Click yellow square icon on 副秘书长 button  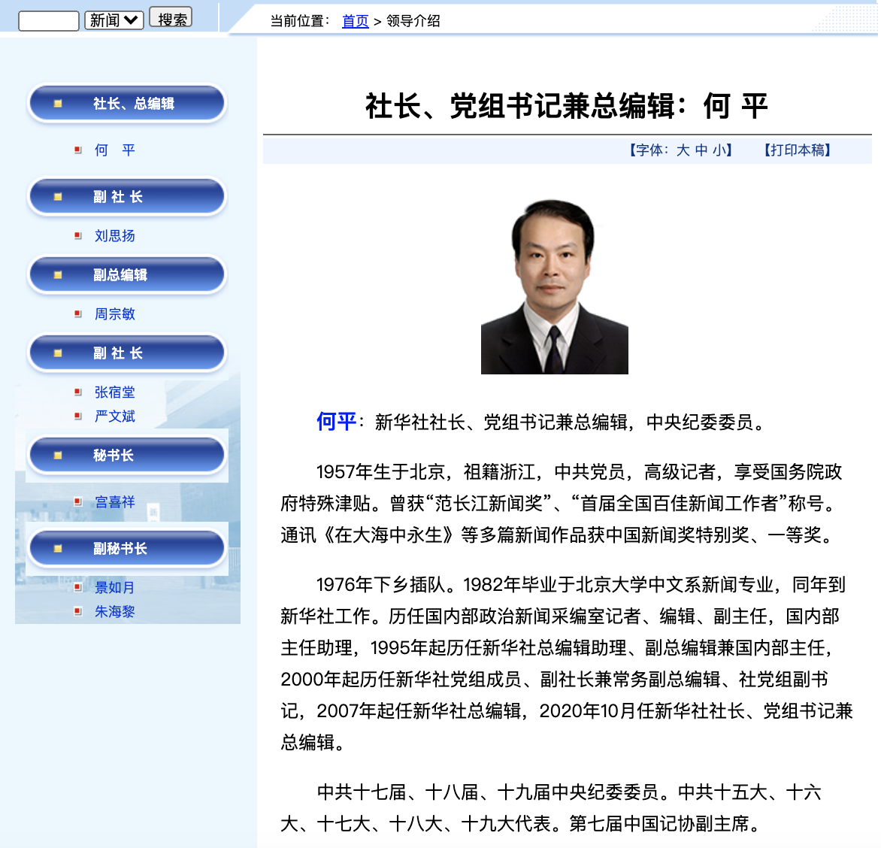coord(57,549)
